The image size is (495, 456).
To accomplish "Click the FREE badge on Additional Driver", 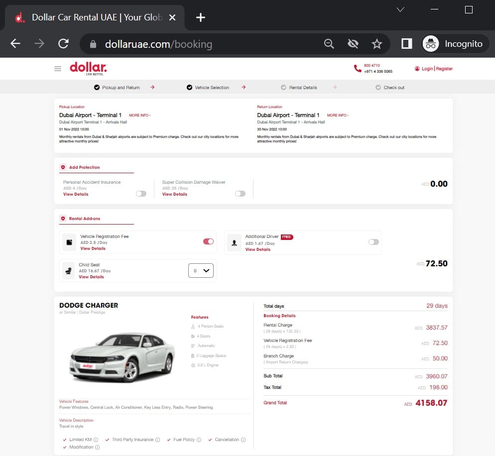I will [287, 237].
